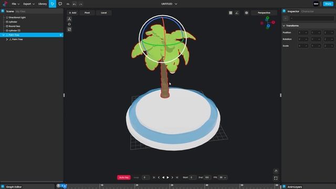The image size is (336, 189).
Task: Toggle visibility of selected Palm Tree
Action: [61, 35]
